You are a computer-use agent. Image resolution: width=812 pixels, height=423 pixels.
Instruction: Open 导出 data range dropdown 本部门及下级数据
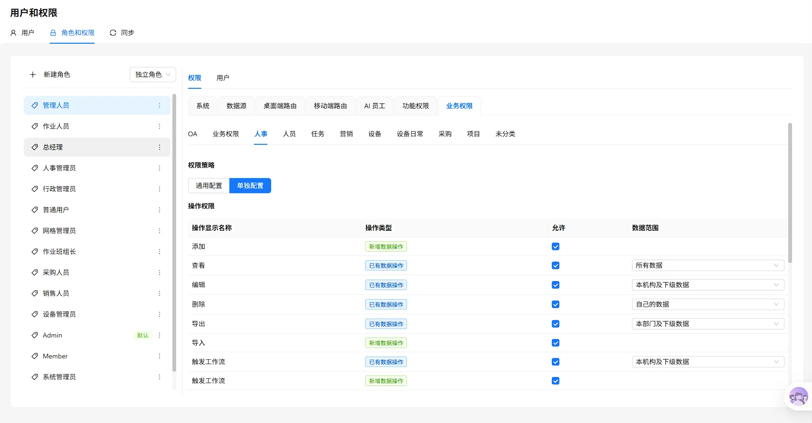[x=708, y=324]
